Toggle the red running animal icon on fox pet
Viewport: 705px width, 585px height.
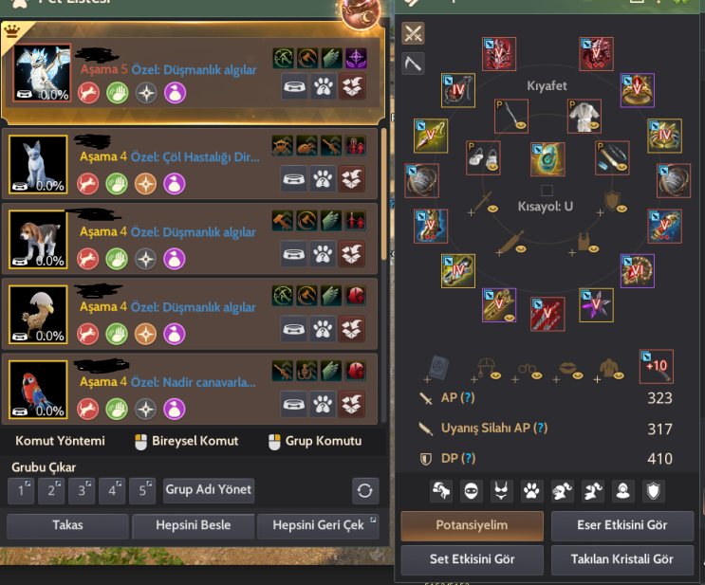click(87, 184)
